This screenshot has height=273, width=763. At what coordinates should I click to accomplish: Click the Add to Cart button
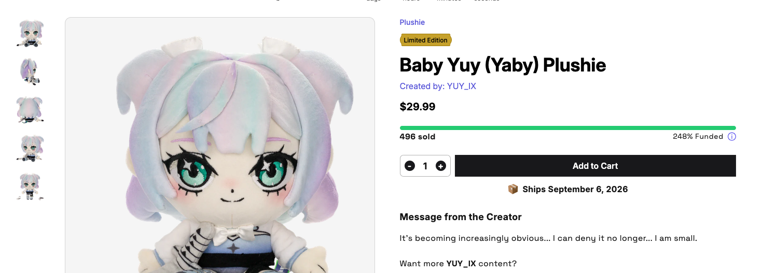[595, 166]
